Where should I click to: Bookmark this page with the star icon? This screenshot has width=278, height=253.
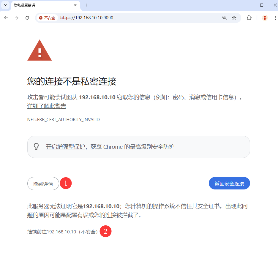click(234, 18)
